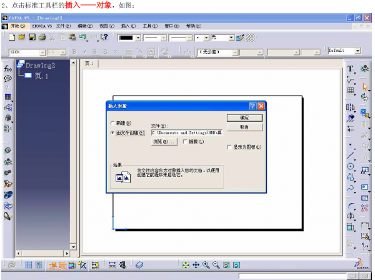Viewport: 375px width, 280px height.
Task: Click the Save floppy disk icon
Action: 32,37
